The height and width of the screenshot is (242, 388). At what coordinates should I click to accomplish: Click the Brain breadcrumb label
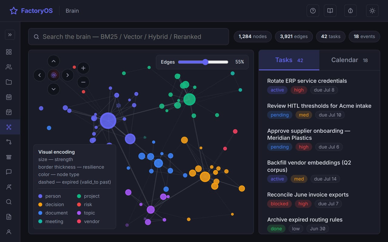(72, 11)
